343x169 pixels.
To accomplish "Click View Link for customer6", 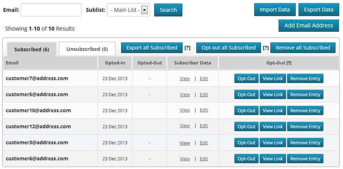I will click(x=273, y=159).
